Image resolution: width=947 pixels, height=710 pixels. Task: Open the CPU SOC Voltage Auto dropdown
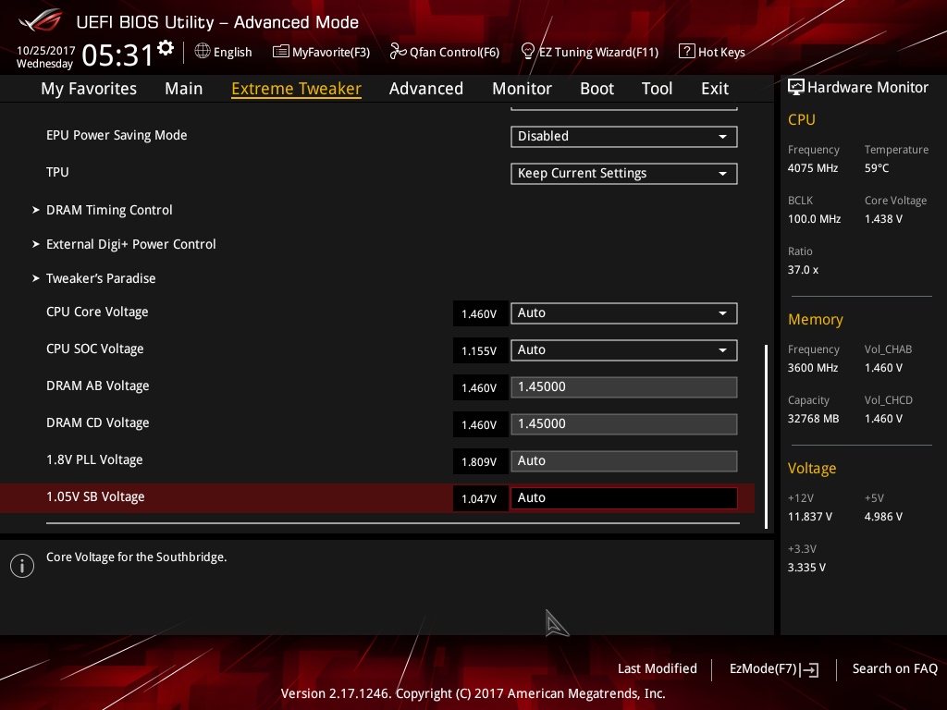(624, 350)
